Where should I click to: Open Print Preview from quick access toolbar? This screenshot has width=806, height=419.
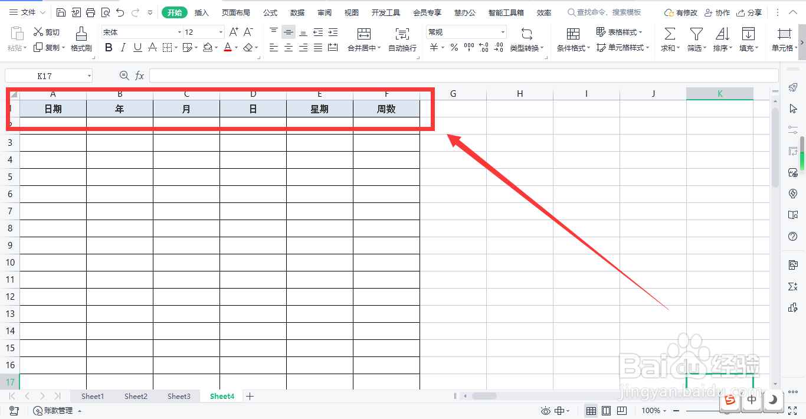(x=105, y=12)
